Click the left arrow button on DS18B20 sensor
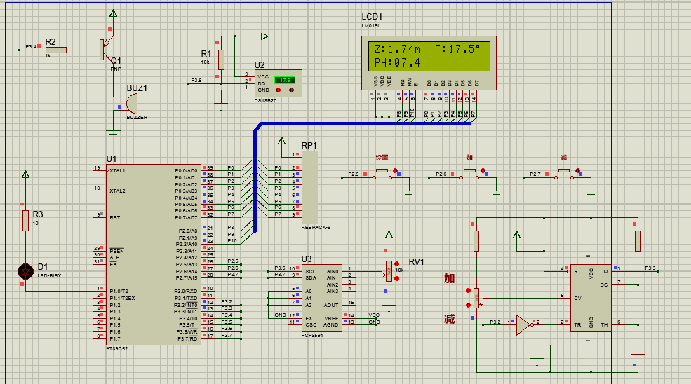This screenshot has width=691, height=384. tap(276, 90)
